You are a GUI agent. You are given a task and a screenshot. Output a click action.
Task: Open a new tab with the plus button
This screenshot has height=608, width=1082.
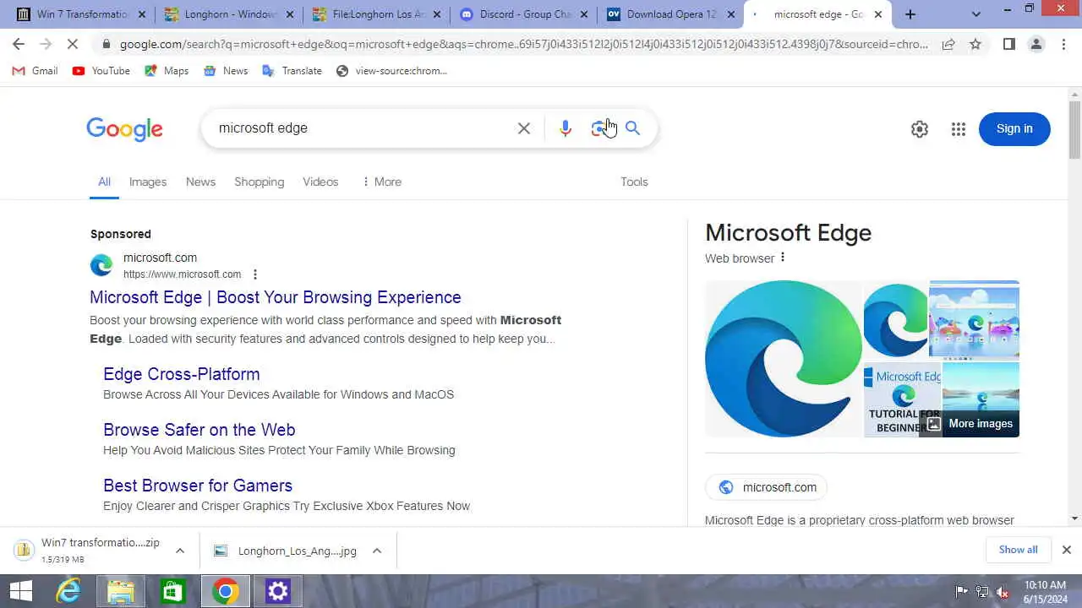tap(910, 14)
